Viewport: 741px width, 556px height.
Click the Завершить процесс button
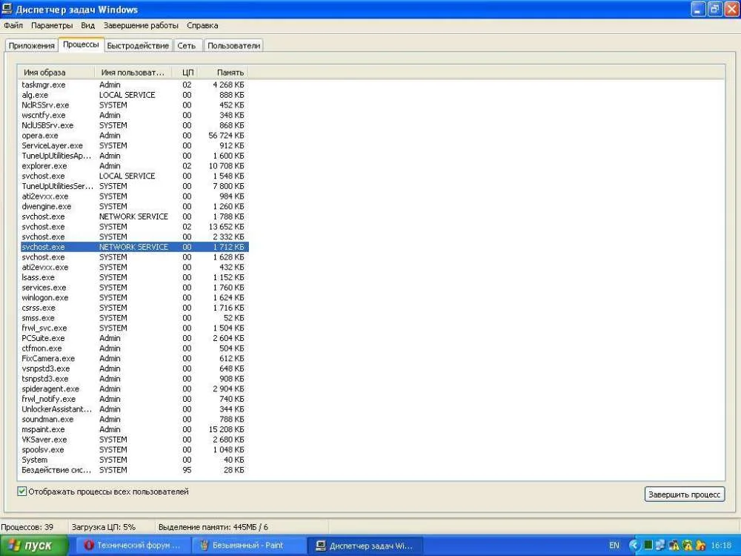click(684, 494)
